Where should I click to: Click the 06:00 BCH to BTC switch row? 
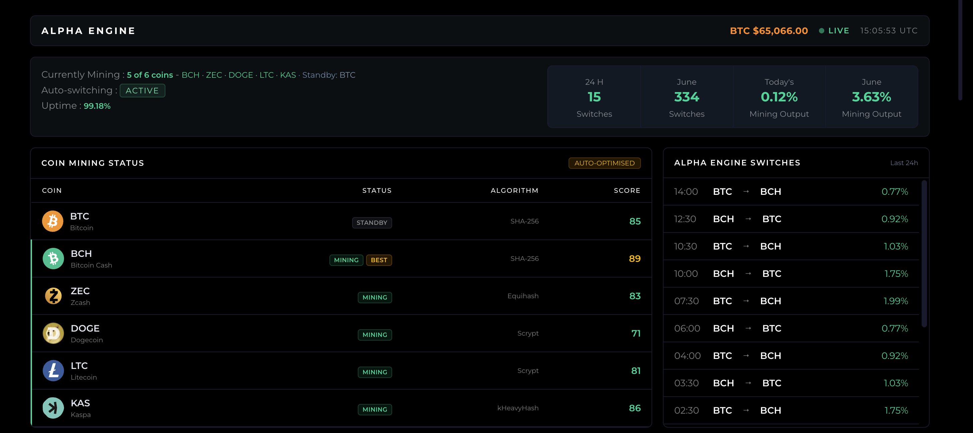[x=791, y=328]
